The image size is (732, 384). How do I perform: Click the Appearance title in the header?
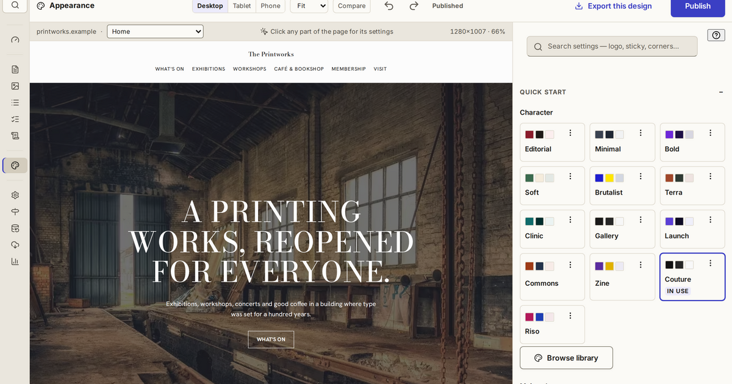(72, 5)
